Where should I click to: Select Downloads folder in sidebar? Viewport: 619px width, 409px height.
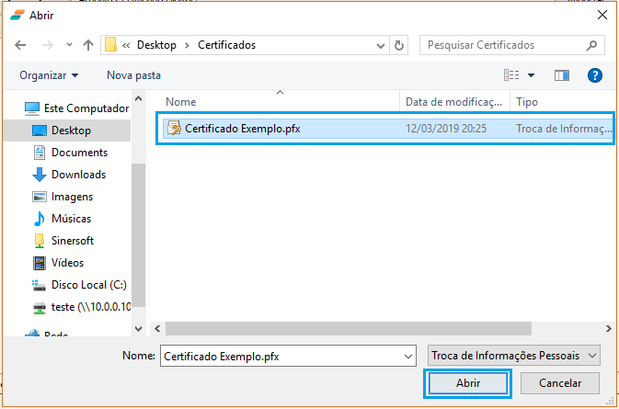click(78, 175)
